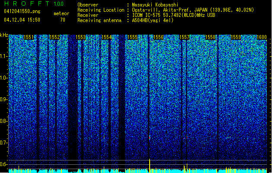Click the 1554 time marker
The height and width of the screenshot is (173, 272).
(x=106, y=37)
